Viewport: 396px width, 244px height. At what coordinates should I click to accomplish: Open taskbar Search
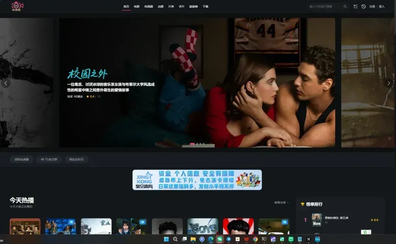[x=175, y=239]
